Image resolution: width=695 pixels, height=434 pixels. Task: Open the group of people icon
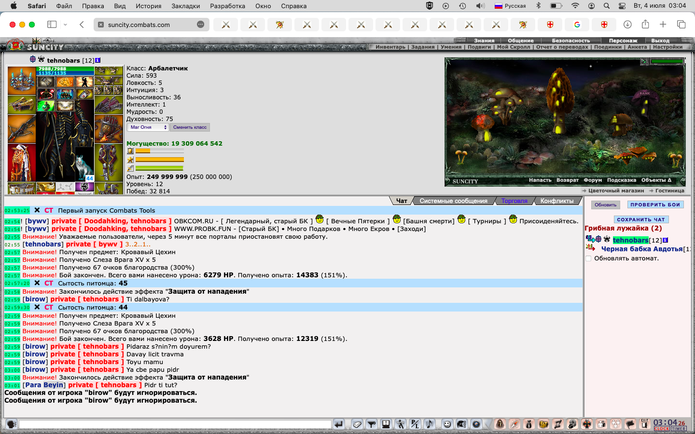[616, 424]
